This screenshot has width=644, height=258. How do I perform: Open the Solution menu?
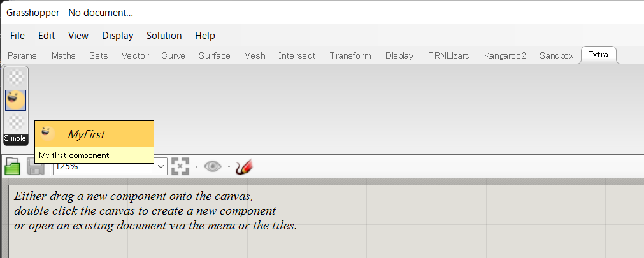[164, 36]
